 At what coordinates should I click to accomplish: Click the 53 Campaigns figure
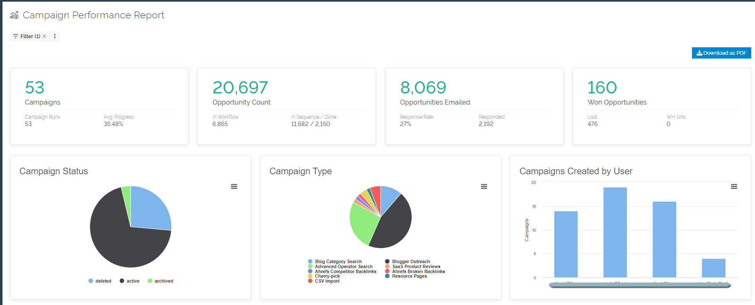click(34, 88)
